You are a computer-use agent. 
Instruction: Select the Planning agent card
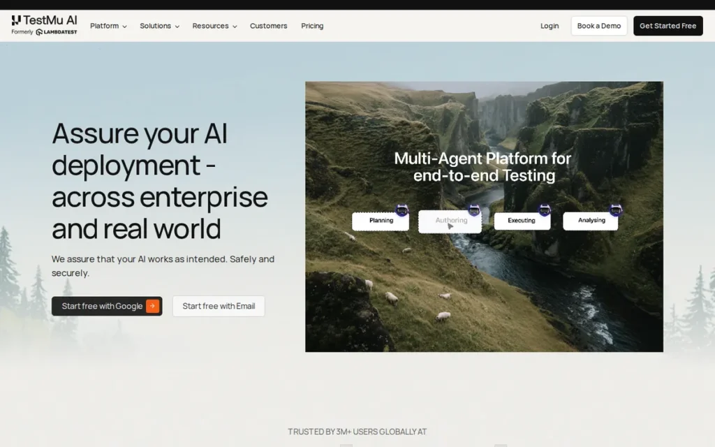[381, 221]
